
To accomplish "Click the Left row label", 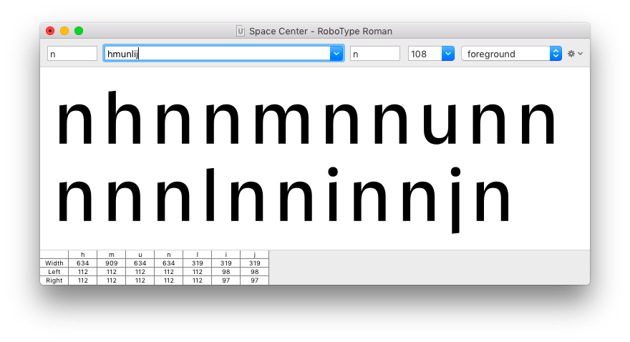I will 54,272.
